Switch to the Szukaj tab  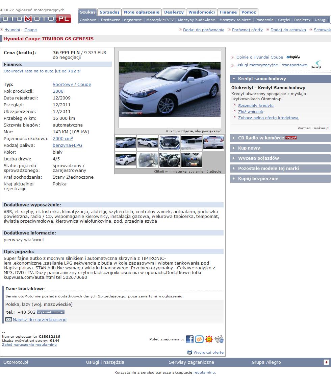coord(87,12)
